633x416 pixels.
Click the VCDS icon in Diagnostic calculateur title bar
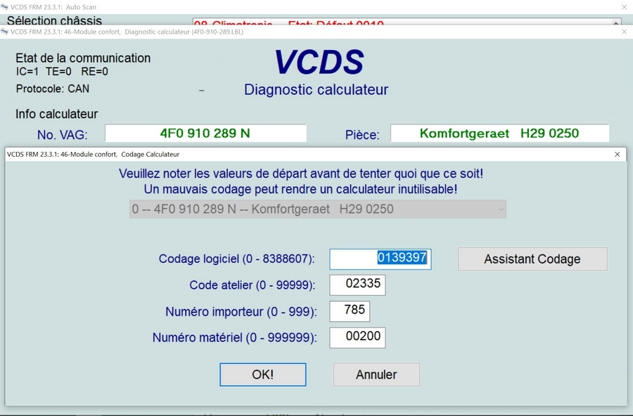4,32
